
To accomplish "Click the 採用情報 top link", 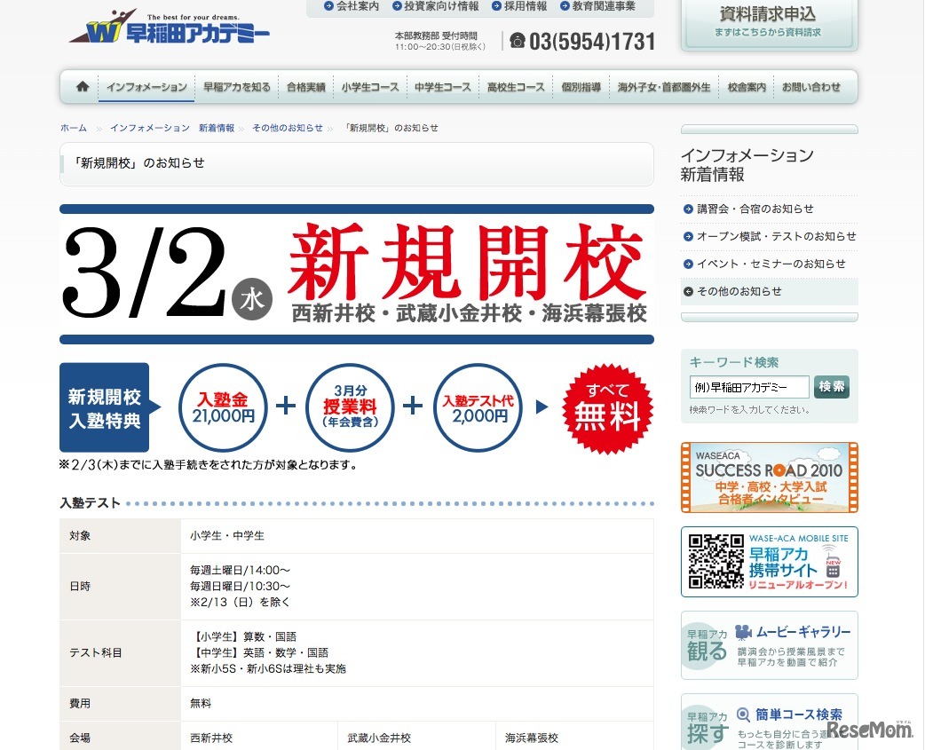I will pyautogui.click(x=525, y=6).
